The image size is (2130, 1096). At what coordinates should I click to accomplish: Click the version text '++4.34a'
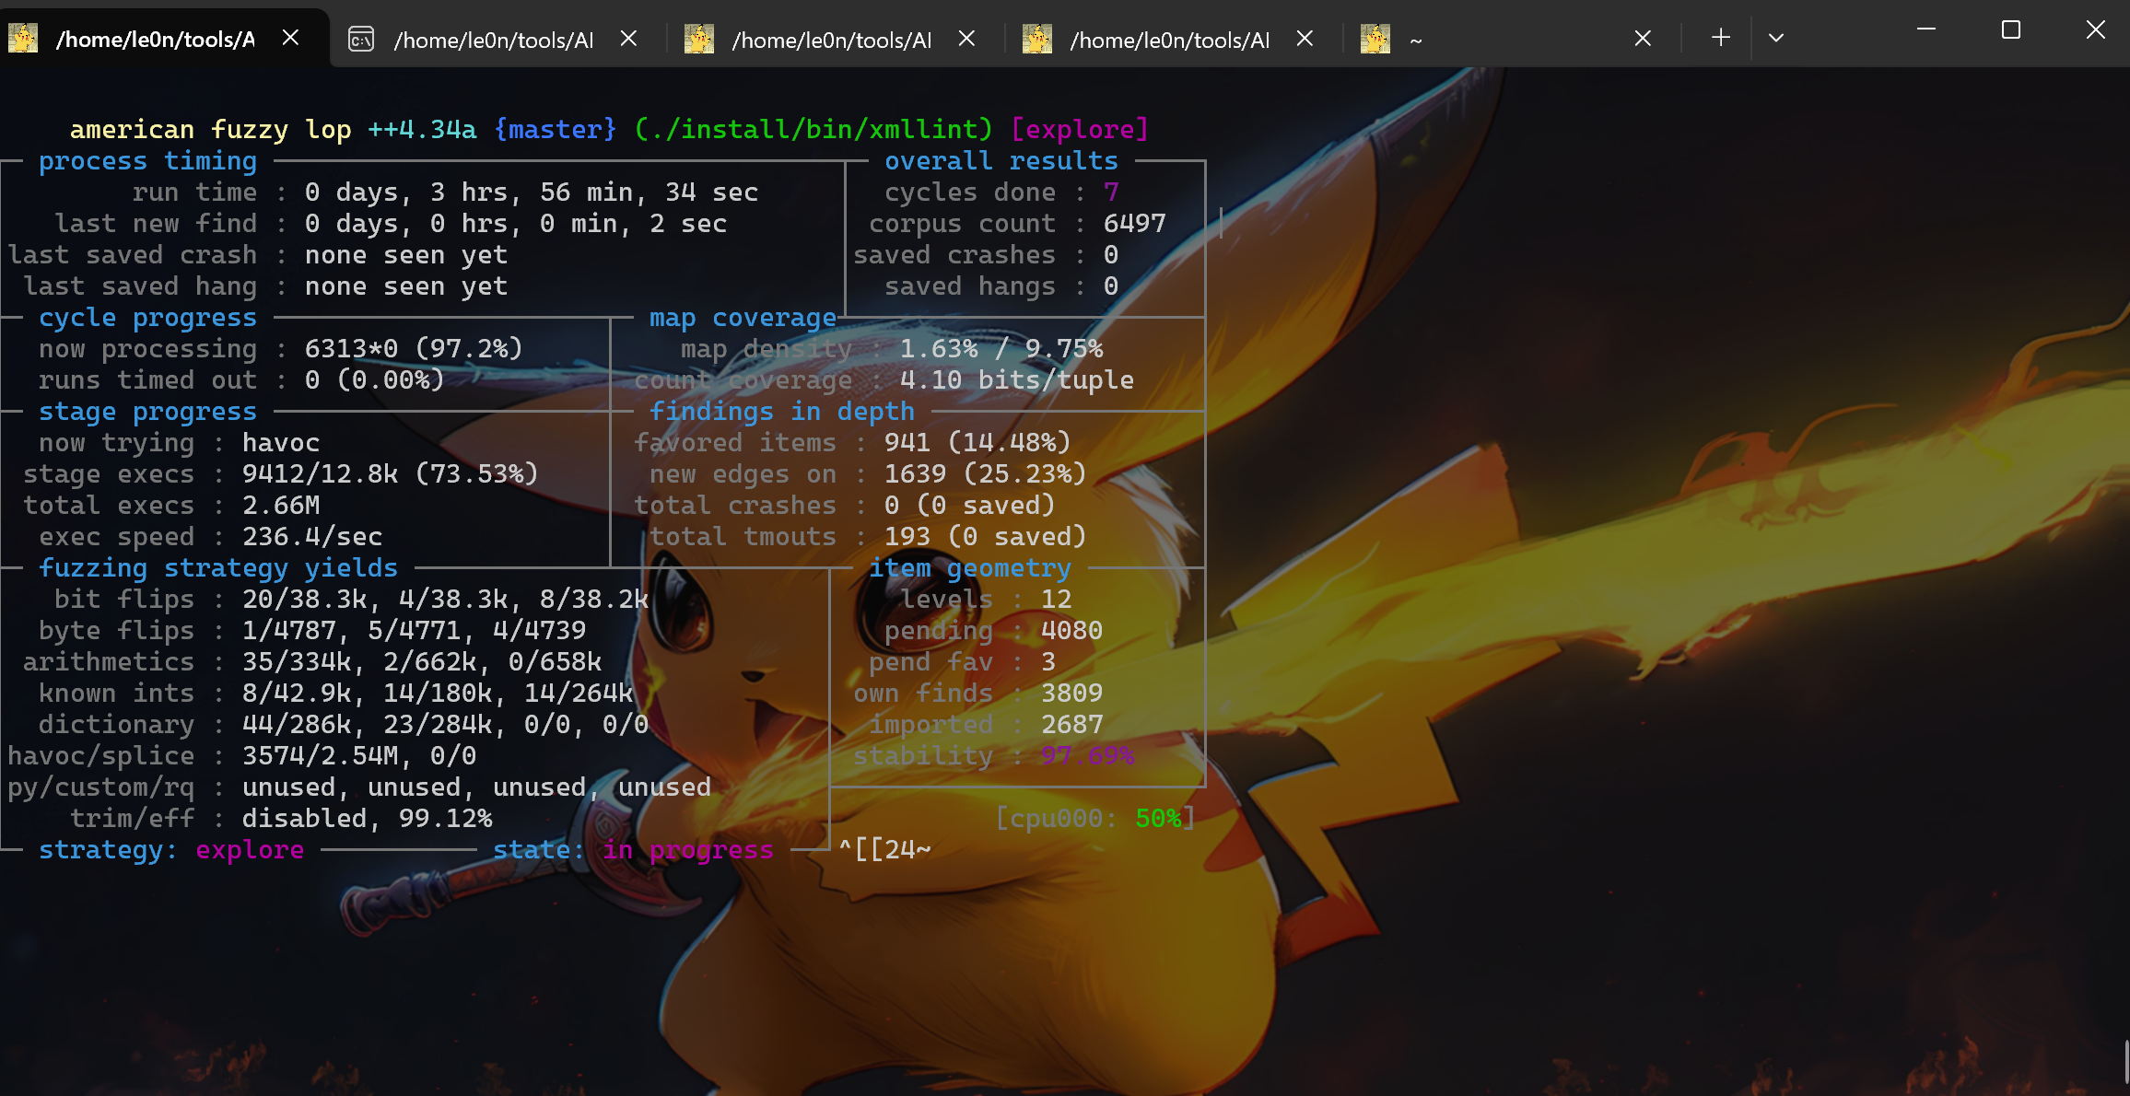point(422,129)
